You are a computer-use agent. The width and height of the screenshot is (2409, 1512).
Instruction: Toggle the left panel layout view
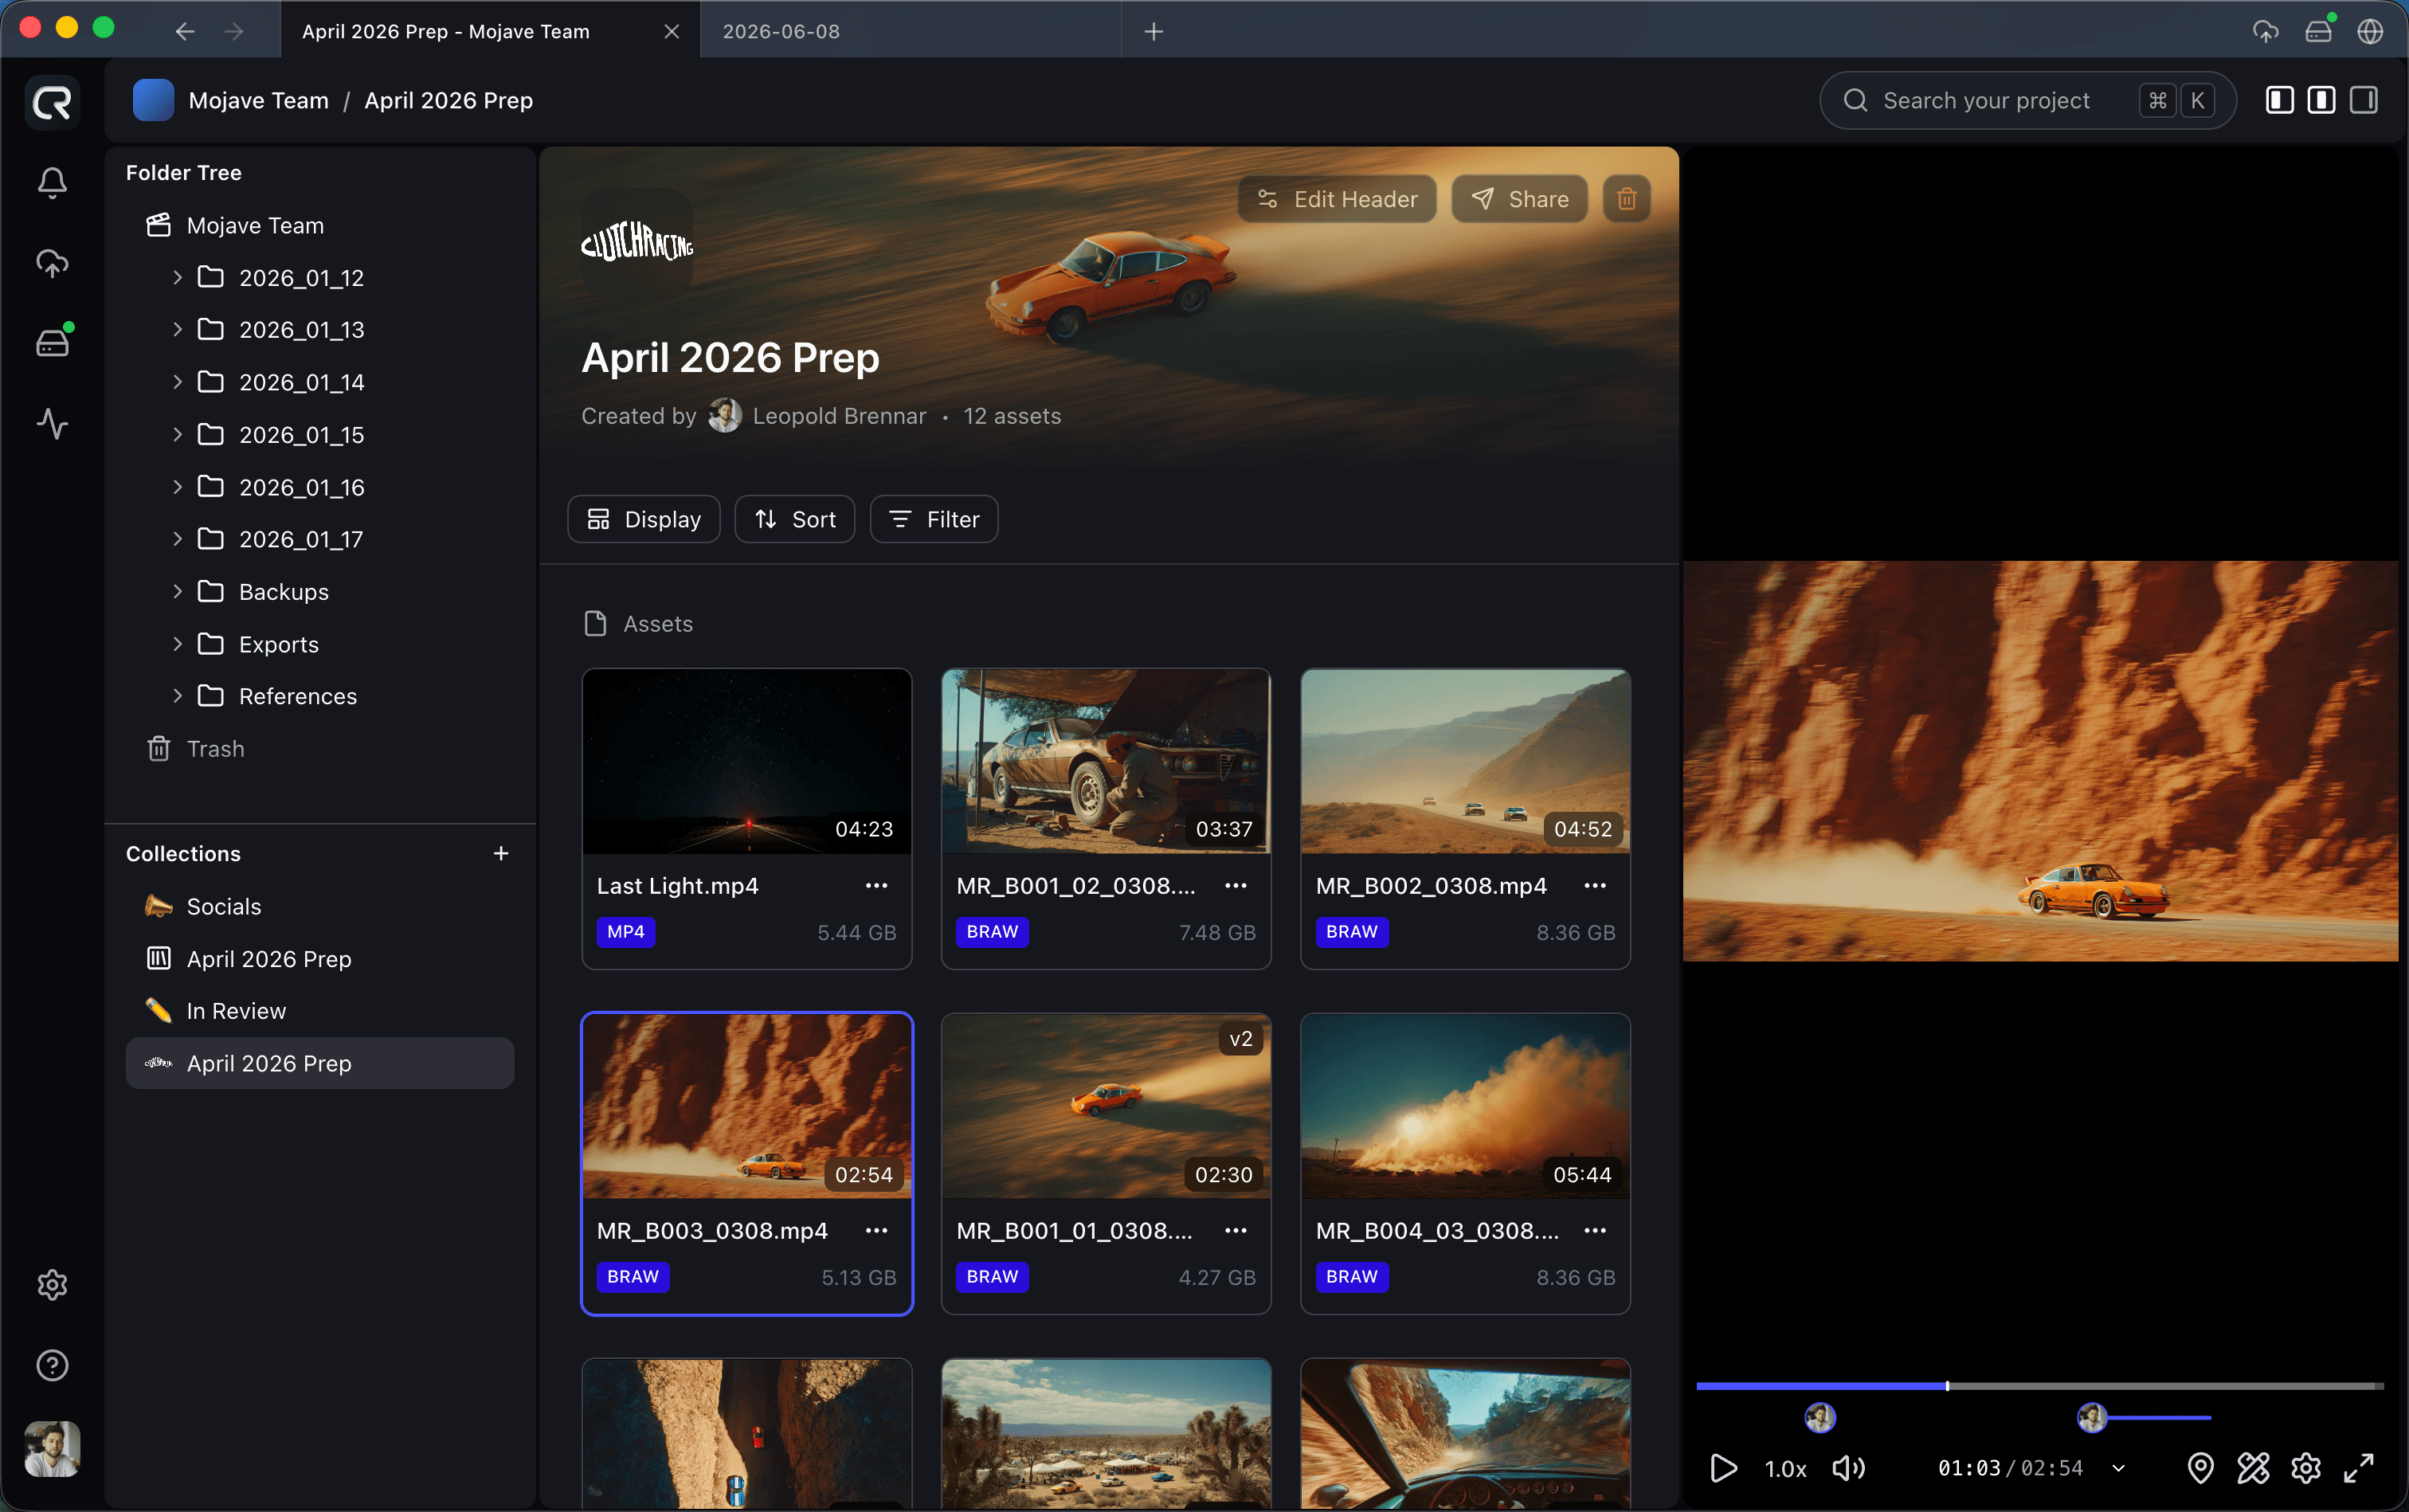(2279, 100)
